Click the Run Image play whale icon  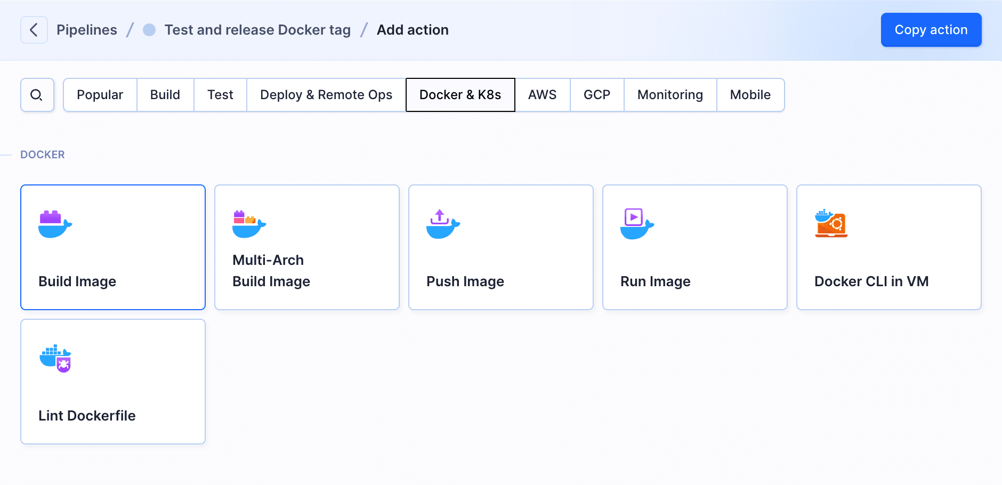[x=636, y=224]
